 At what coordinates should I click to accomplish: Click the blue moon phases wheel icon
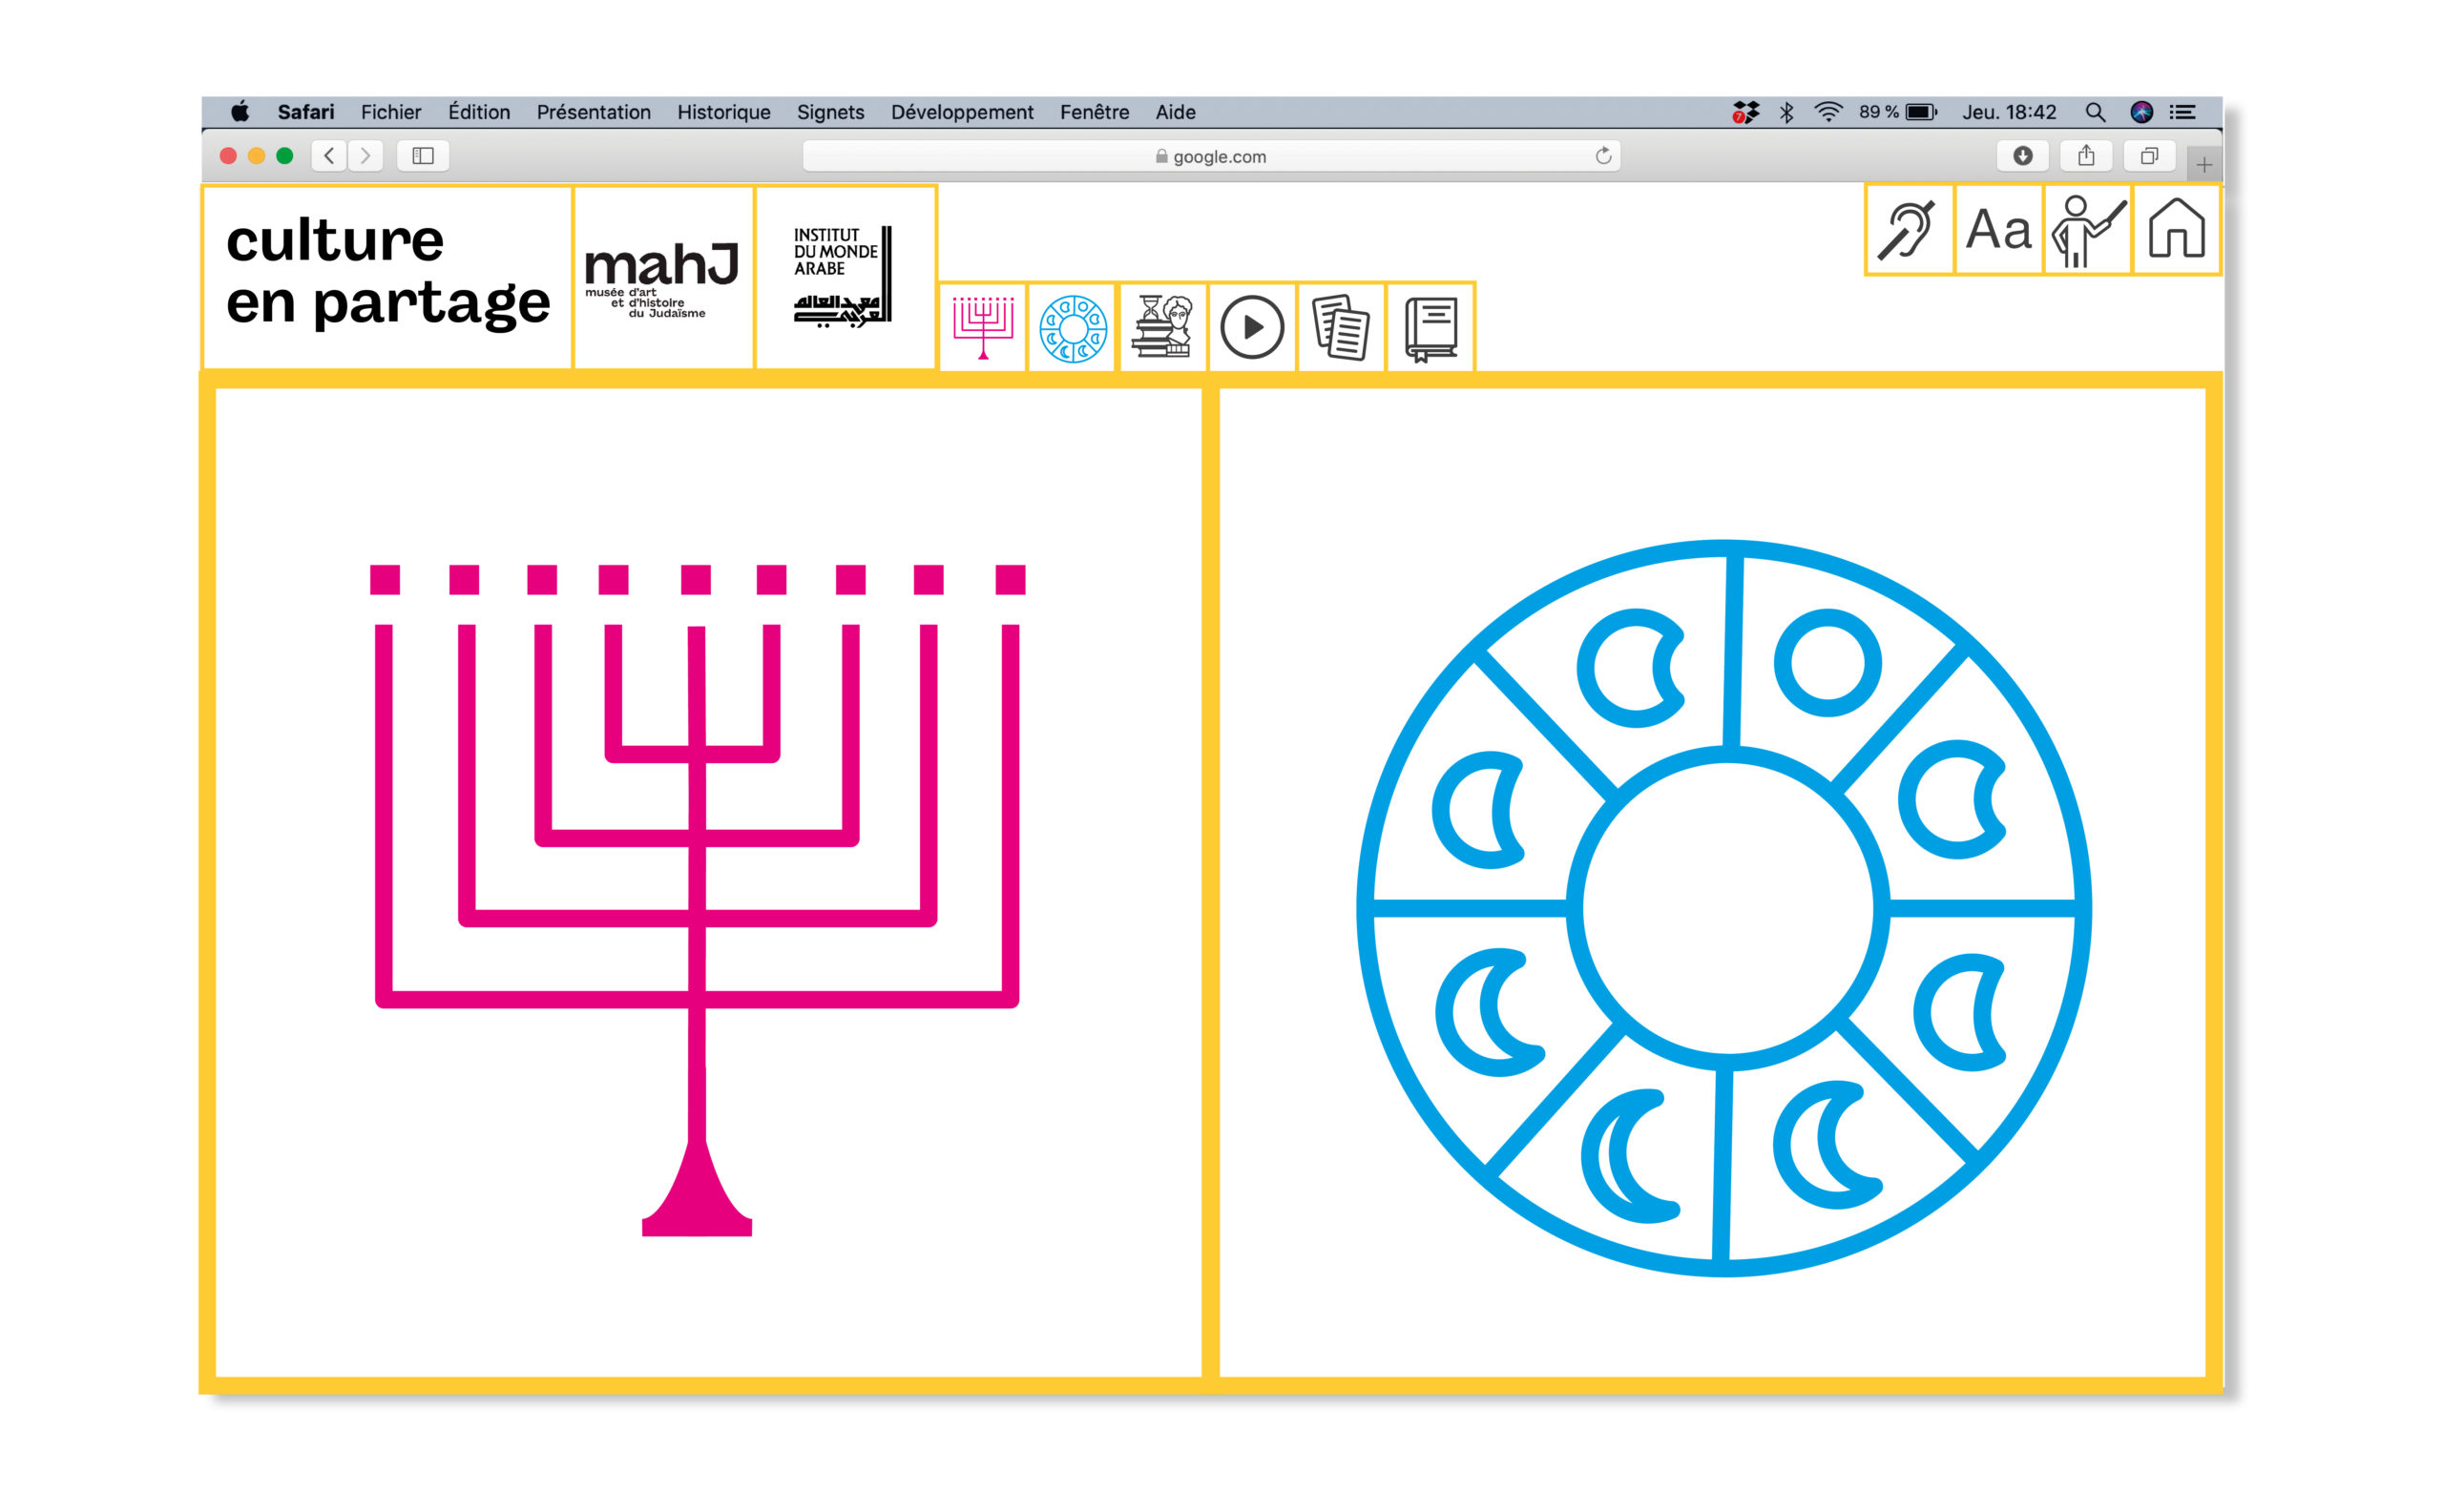click(x=1072, y=327)
